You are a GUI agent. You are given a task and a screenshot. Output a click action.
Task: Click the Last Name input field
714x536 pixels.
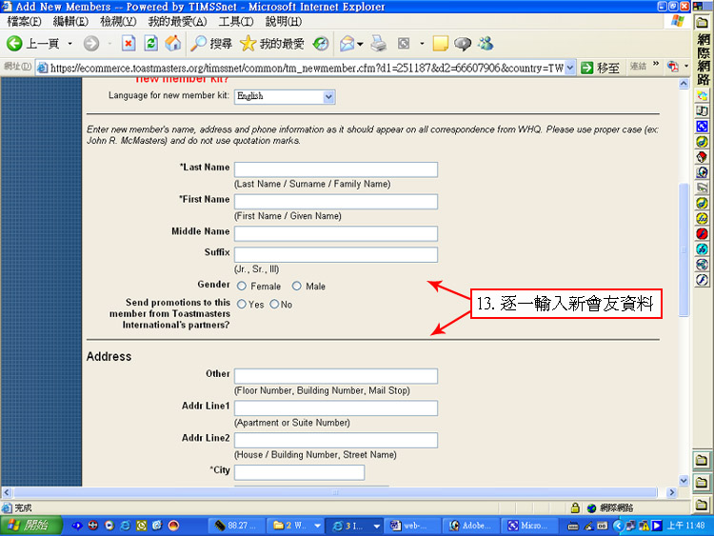pos(335,169)
